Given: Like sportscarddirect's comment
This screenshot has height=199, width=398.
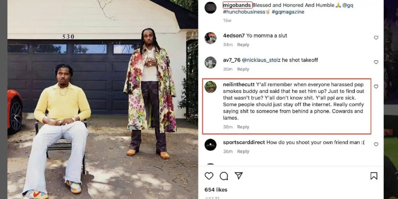Looking at the screenshot, I should coord(376,144).
